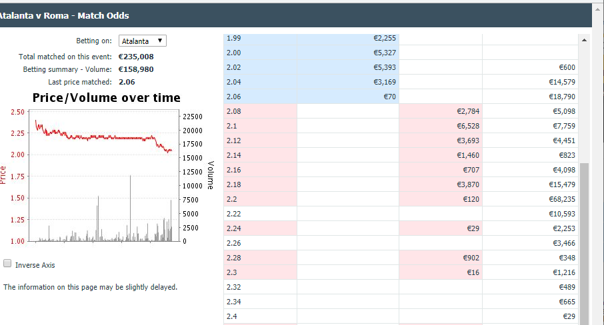Screen dimensions: 604x325
Task: Select the 2.06 price row
Action: point(401,97)
